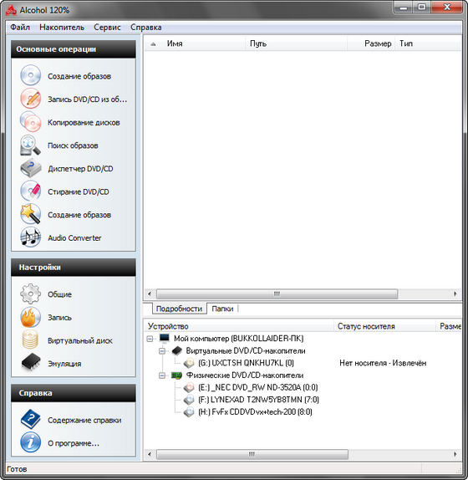The image size is (468, 480).
Task: Open the Накопитель menu
Action: coord(62,28)
